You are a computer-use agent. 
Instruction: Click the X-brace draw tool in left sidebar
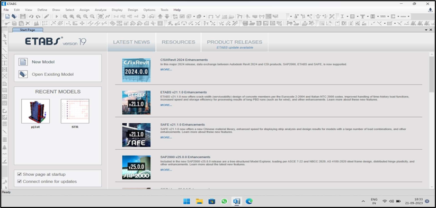coord(5,76)
